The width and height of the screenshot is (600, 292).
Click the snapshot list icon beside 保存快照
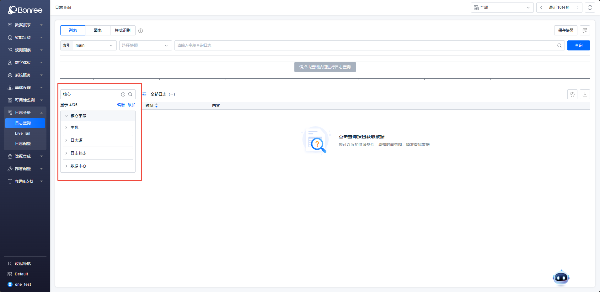[585, 30]
